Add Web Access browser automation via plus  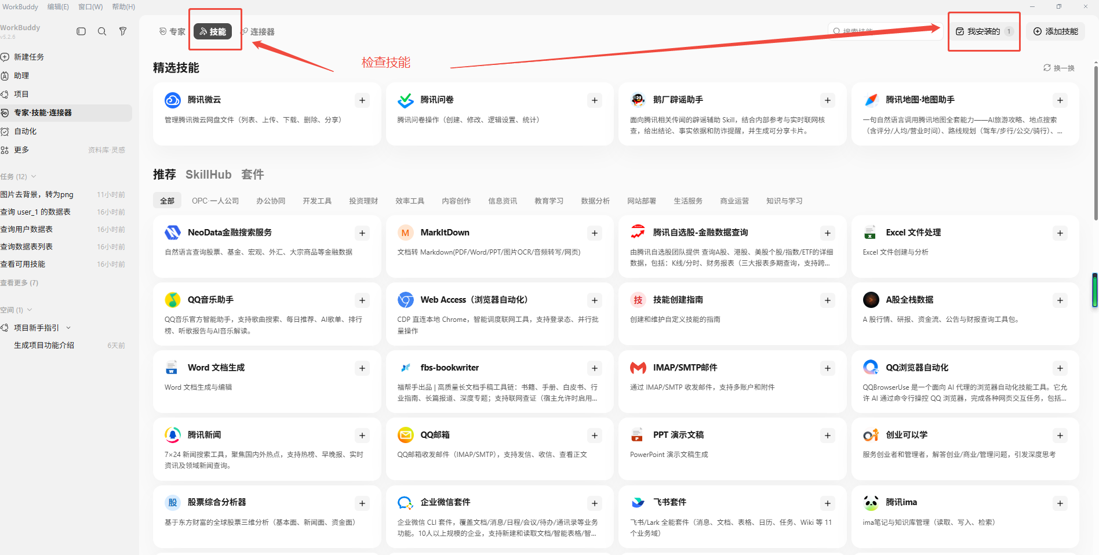point(595,300)
